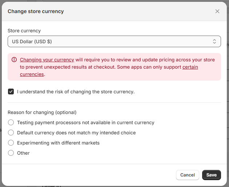229x187 pixels.
Task: Select 'Testing payment processors' reason
Action: (x=11, y=122)
